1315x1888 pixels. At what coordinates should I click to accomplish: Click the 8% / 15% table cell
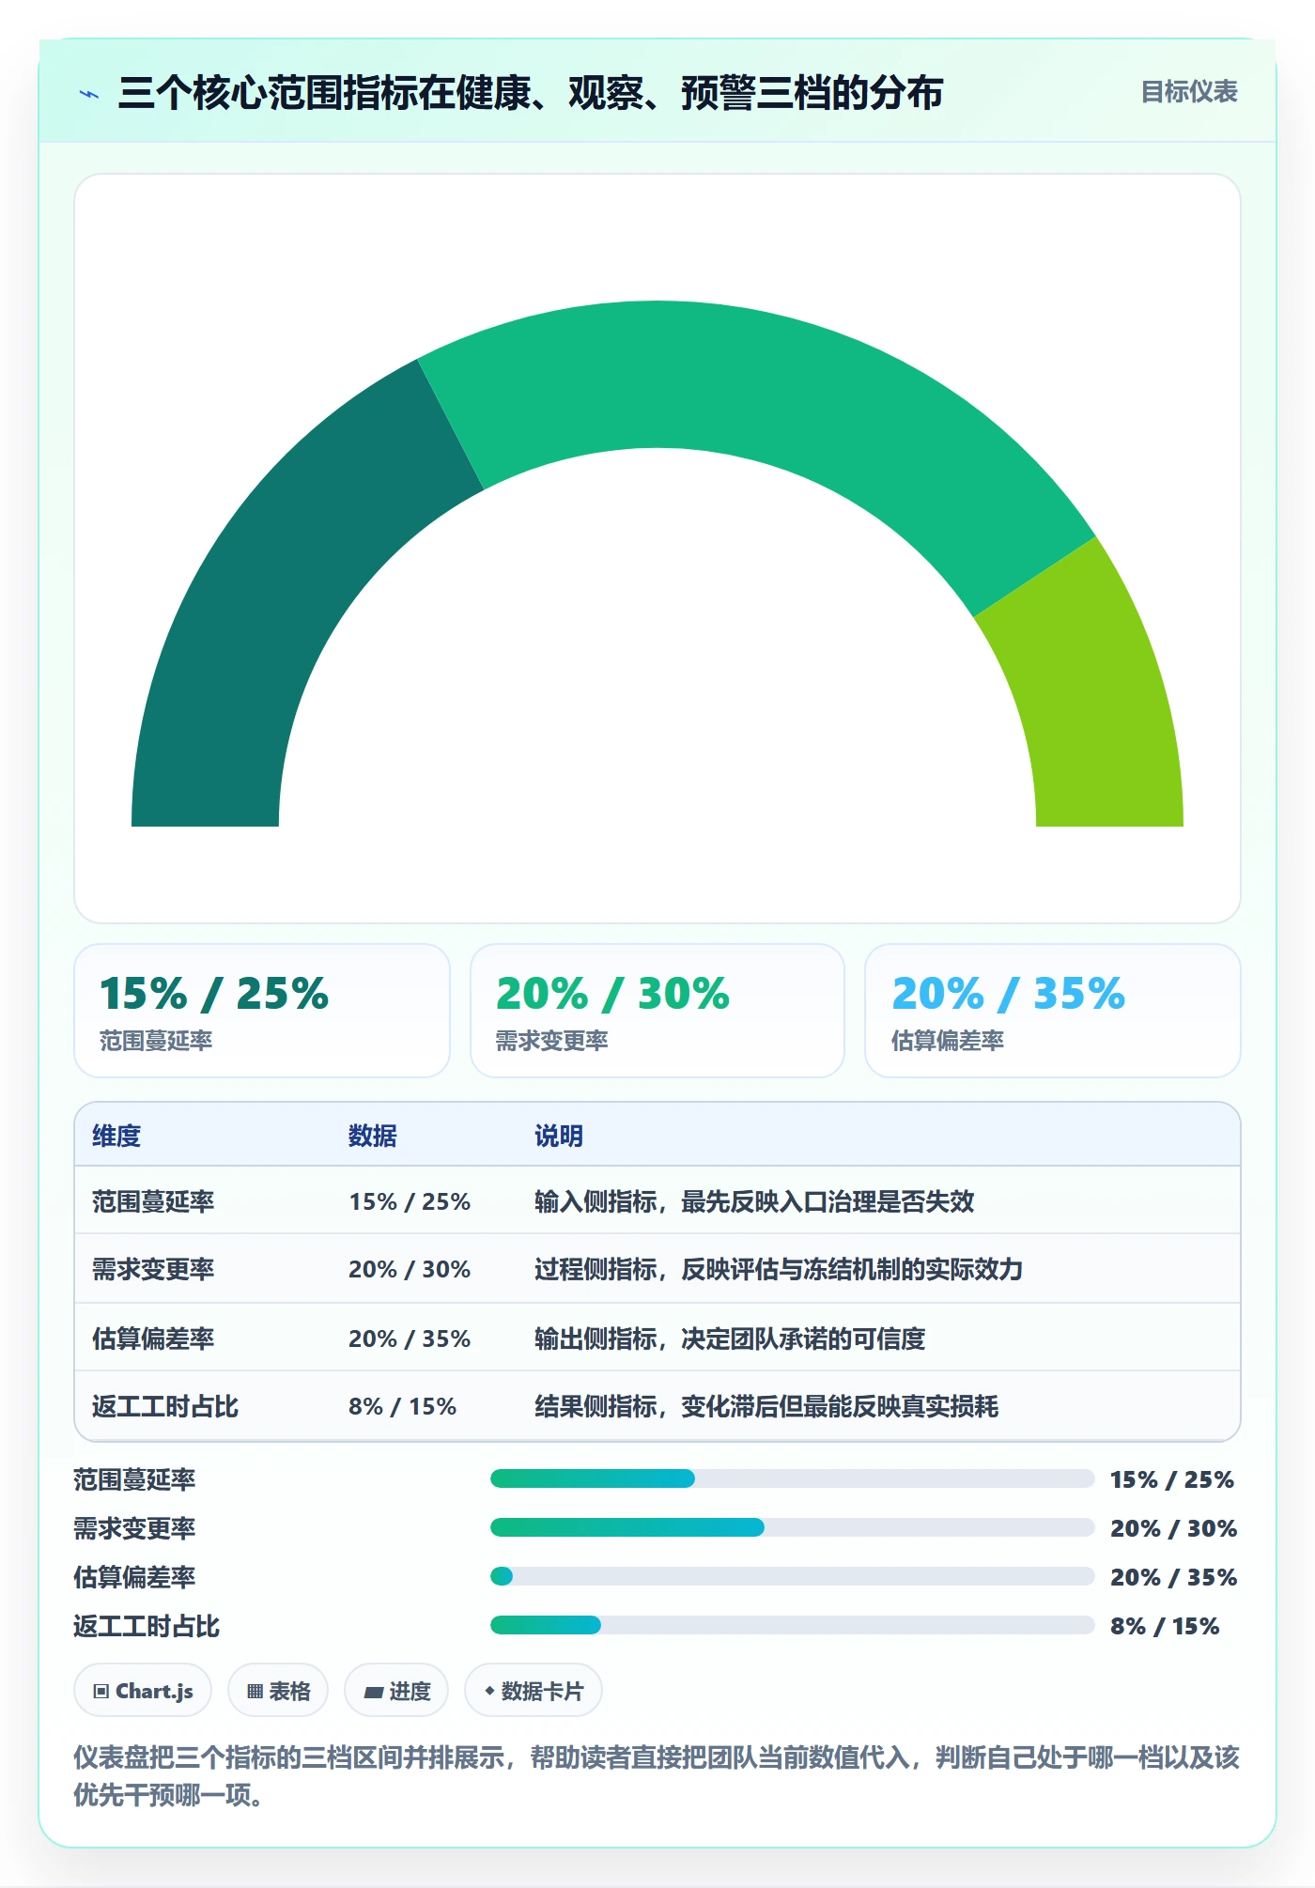[402, 1406]
